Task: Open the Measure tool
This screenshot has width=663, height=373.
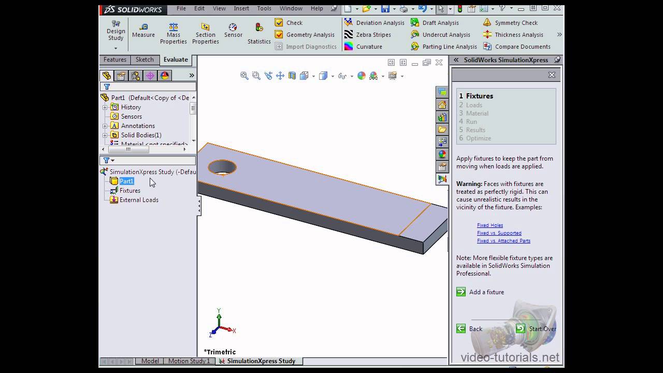Action: pos(143,31)
